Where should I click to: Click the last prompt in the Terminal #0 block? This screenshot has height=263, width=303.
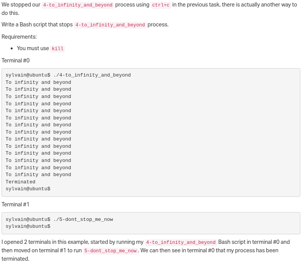pos(28,189)
